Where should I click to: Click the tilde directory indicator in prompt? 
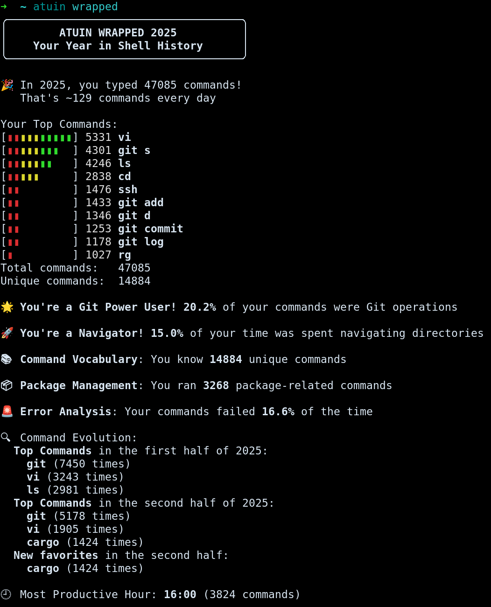tap(23, 7)
